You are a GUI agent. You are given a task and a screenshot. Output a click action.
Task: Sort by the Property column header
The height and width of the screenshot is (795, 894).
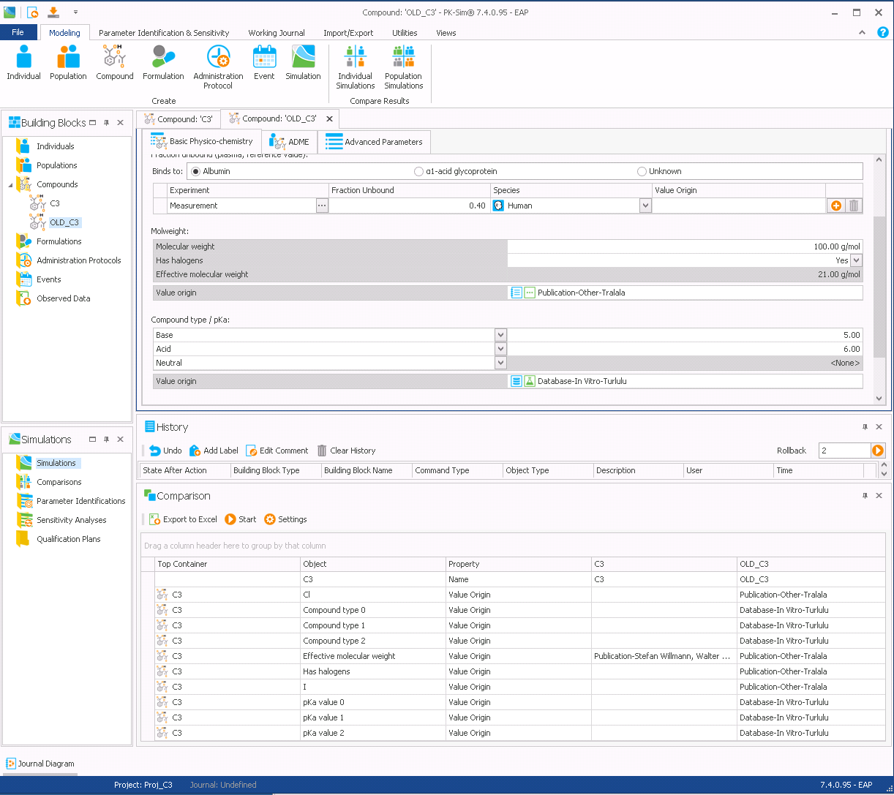coord(519,564)
